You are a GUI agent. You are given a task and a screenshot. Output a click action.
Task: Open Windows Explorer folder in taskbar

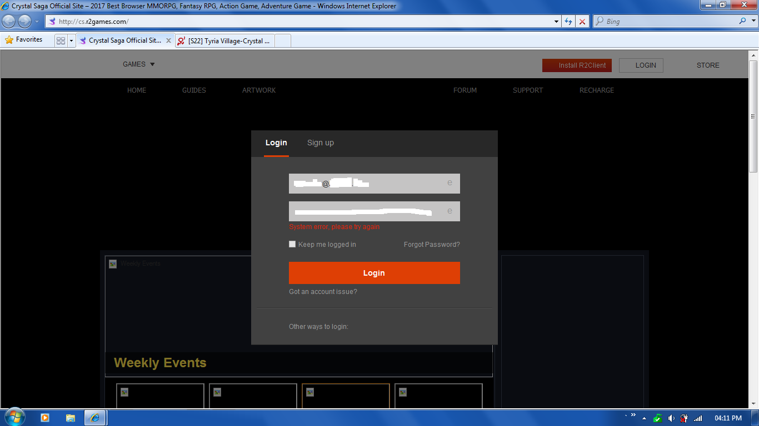[x=71, y=418]
